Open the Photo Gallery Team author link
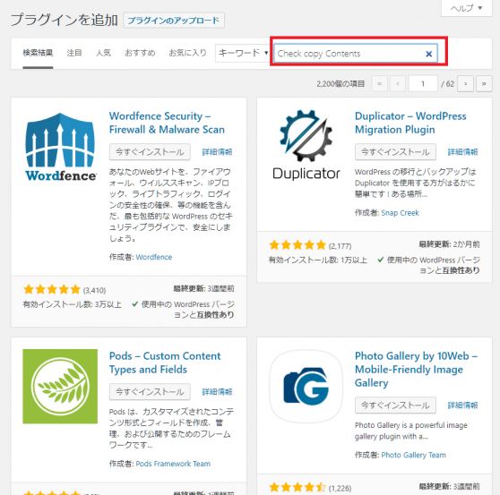This screenshot has width=500, height=495. point(414,455)
